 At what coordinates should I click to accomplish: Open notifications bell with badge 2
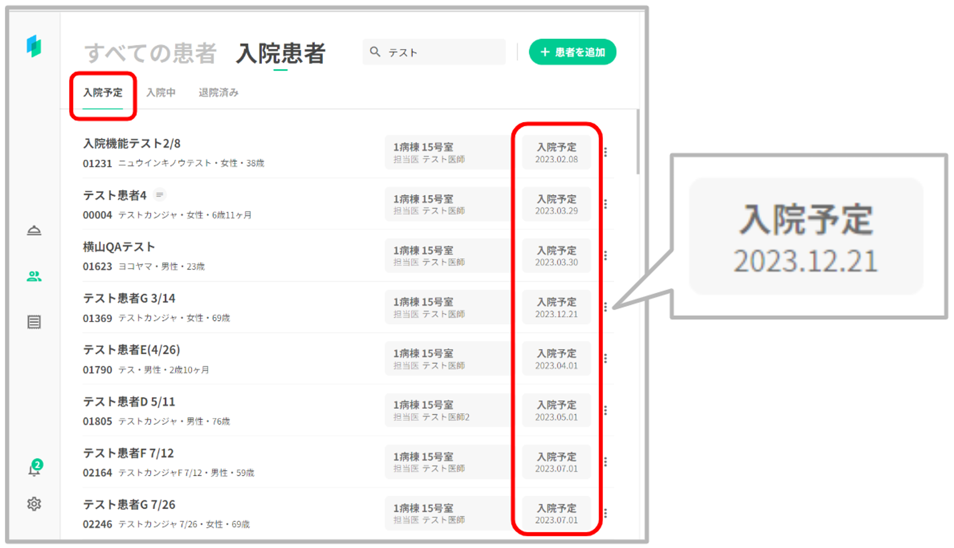34,469
